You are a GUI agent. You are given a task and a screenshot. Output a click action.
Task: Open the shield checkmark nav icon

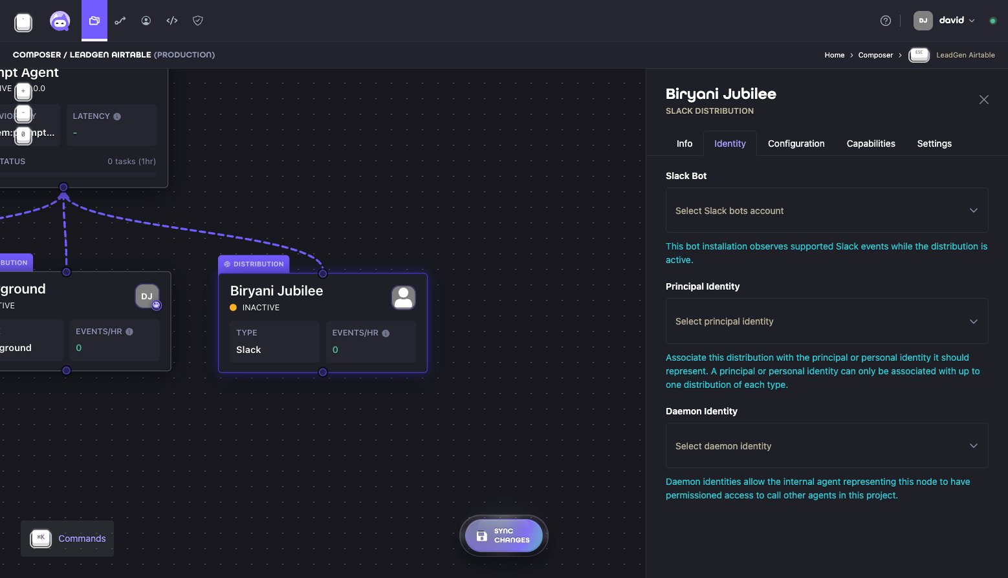[x=198, y=21]
